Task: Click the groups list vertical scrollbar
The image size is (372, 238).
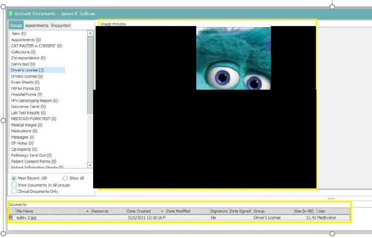Action: point(90,75)
